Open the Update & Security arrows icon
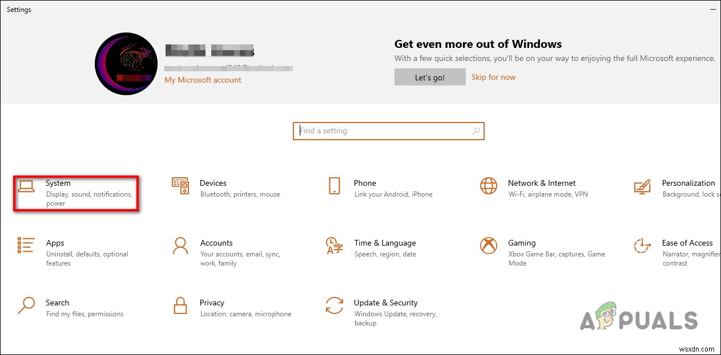Viewport: 721px width, 355px height. [335, 305]
